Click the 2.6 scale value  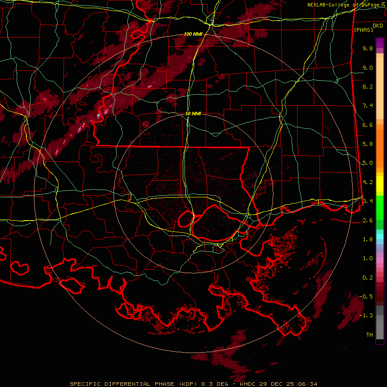click(x=368, y=221)
